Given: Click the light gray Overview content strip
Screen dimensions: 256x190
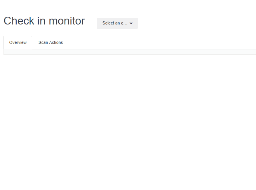Looking at the screenshot, I should (x=130, y=52).
